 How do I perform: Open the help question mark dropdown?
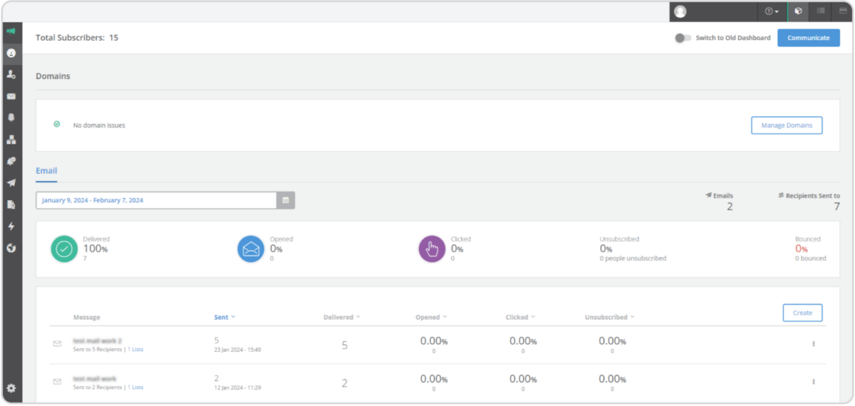point(772,11)
